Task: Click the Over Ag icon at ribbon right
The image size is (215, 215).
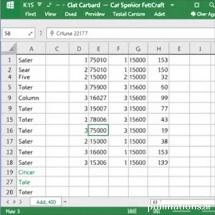Action: coord(193,14)
